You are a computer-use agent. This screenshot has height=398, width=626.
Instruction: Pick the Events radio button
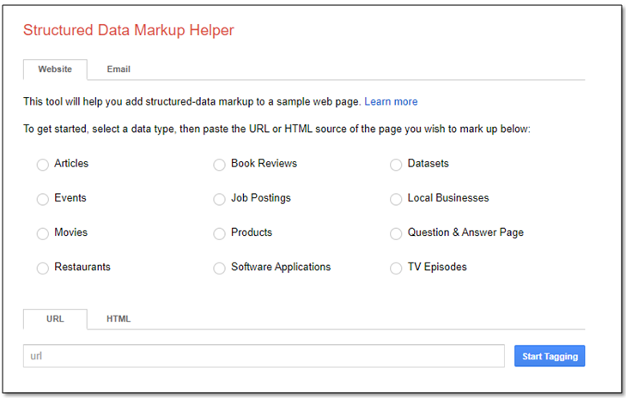pos(43,199)
